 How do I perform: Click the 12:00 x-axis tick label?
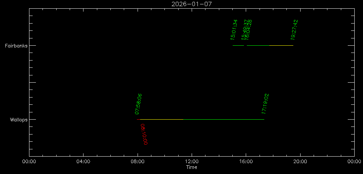[x=191, y=162]
